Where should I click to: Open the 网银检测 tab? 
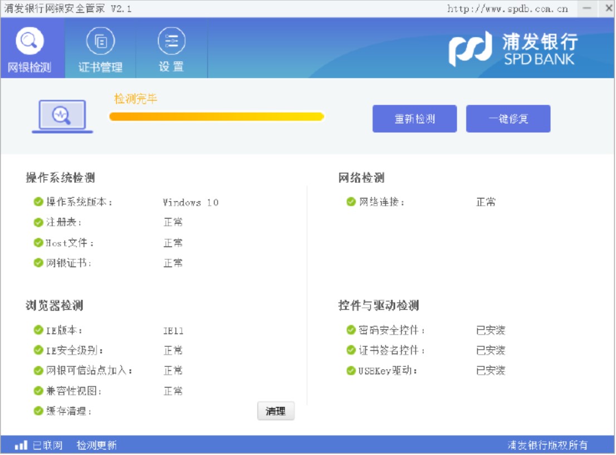[33, 49]
